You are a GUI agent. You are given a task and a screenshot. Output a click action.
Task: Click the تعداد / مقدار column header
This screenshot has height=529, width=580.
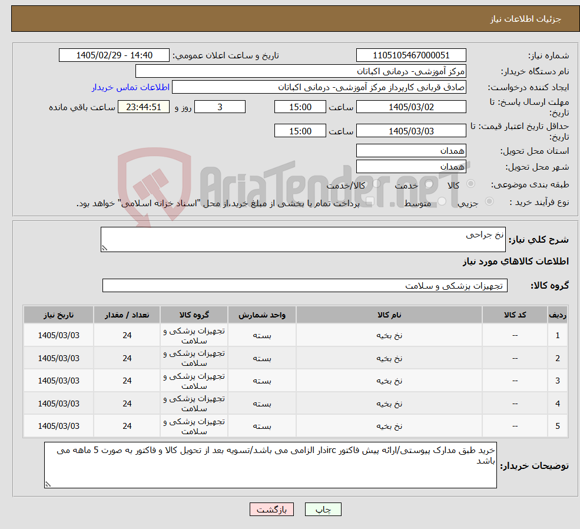(x=127, y=315)
